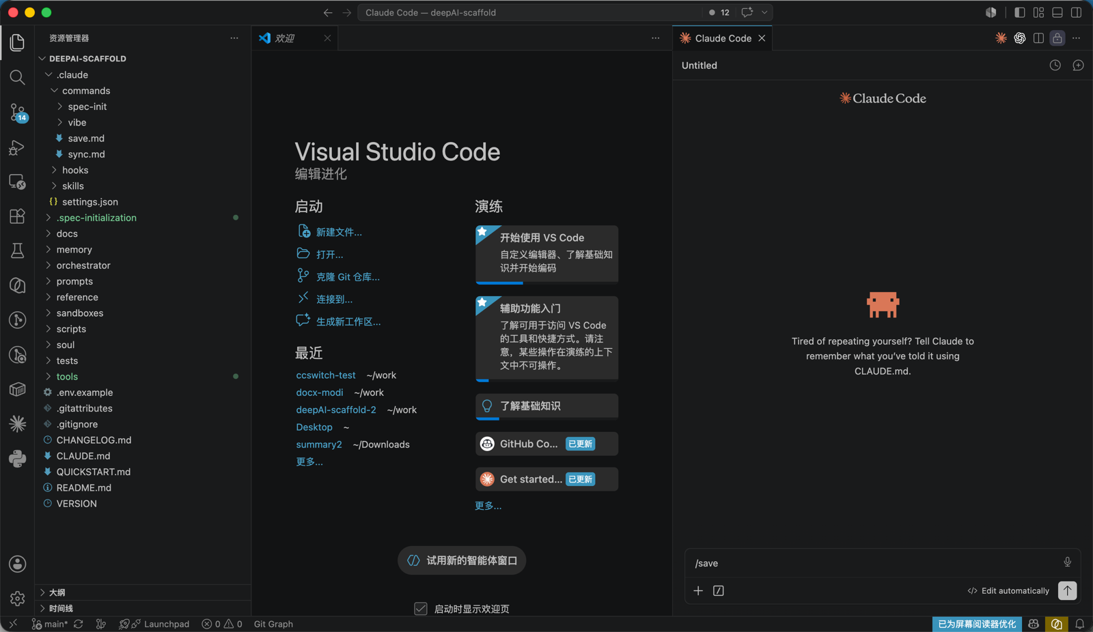This screenshot has width=1093, height=632.
Task: Open Git Graph from status bar
Action: (x=273, y=624)
